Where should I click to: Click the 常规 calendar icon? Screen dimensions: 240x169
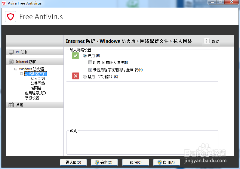[x=11, y=105]
